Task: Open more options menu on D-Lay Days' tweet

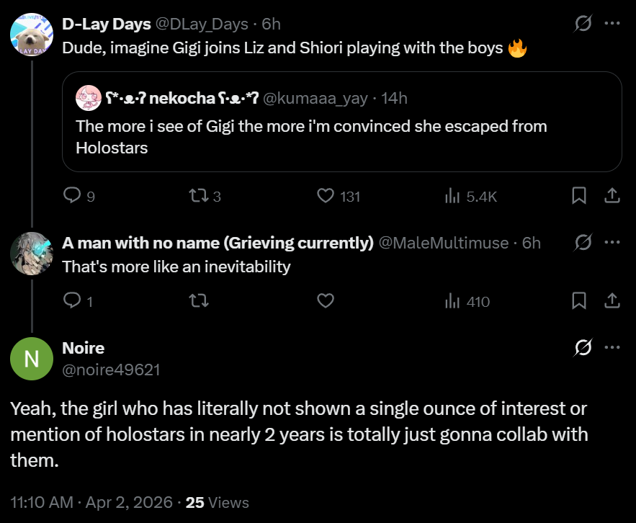Action: 612,24
